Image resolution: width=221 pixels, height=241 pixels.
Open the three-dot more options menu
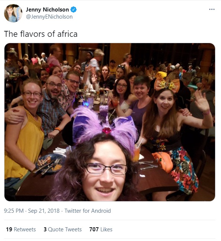click(x=212, y=9)
